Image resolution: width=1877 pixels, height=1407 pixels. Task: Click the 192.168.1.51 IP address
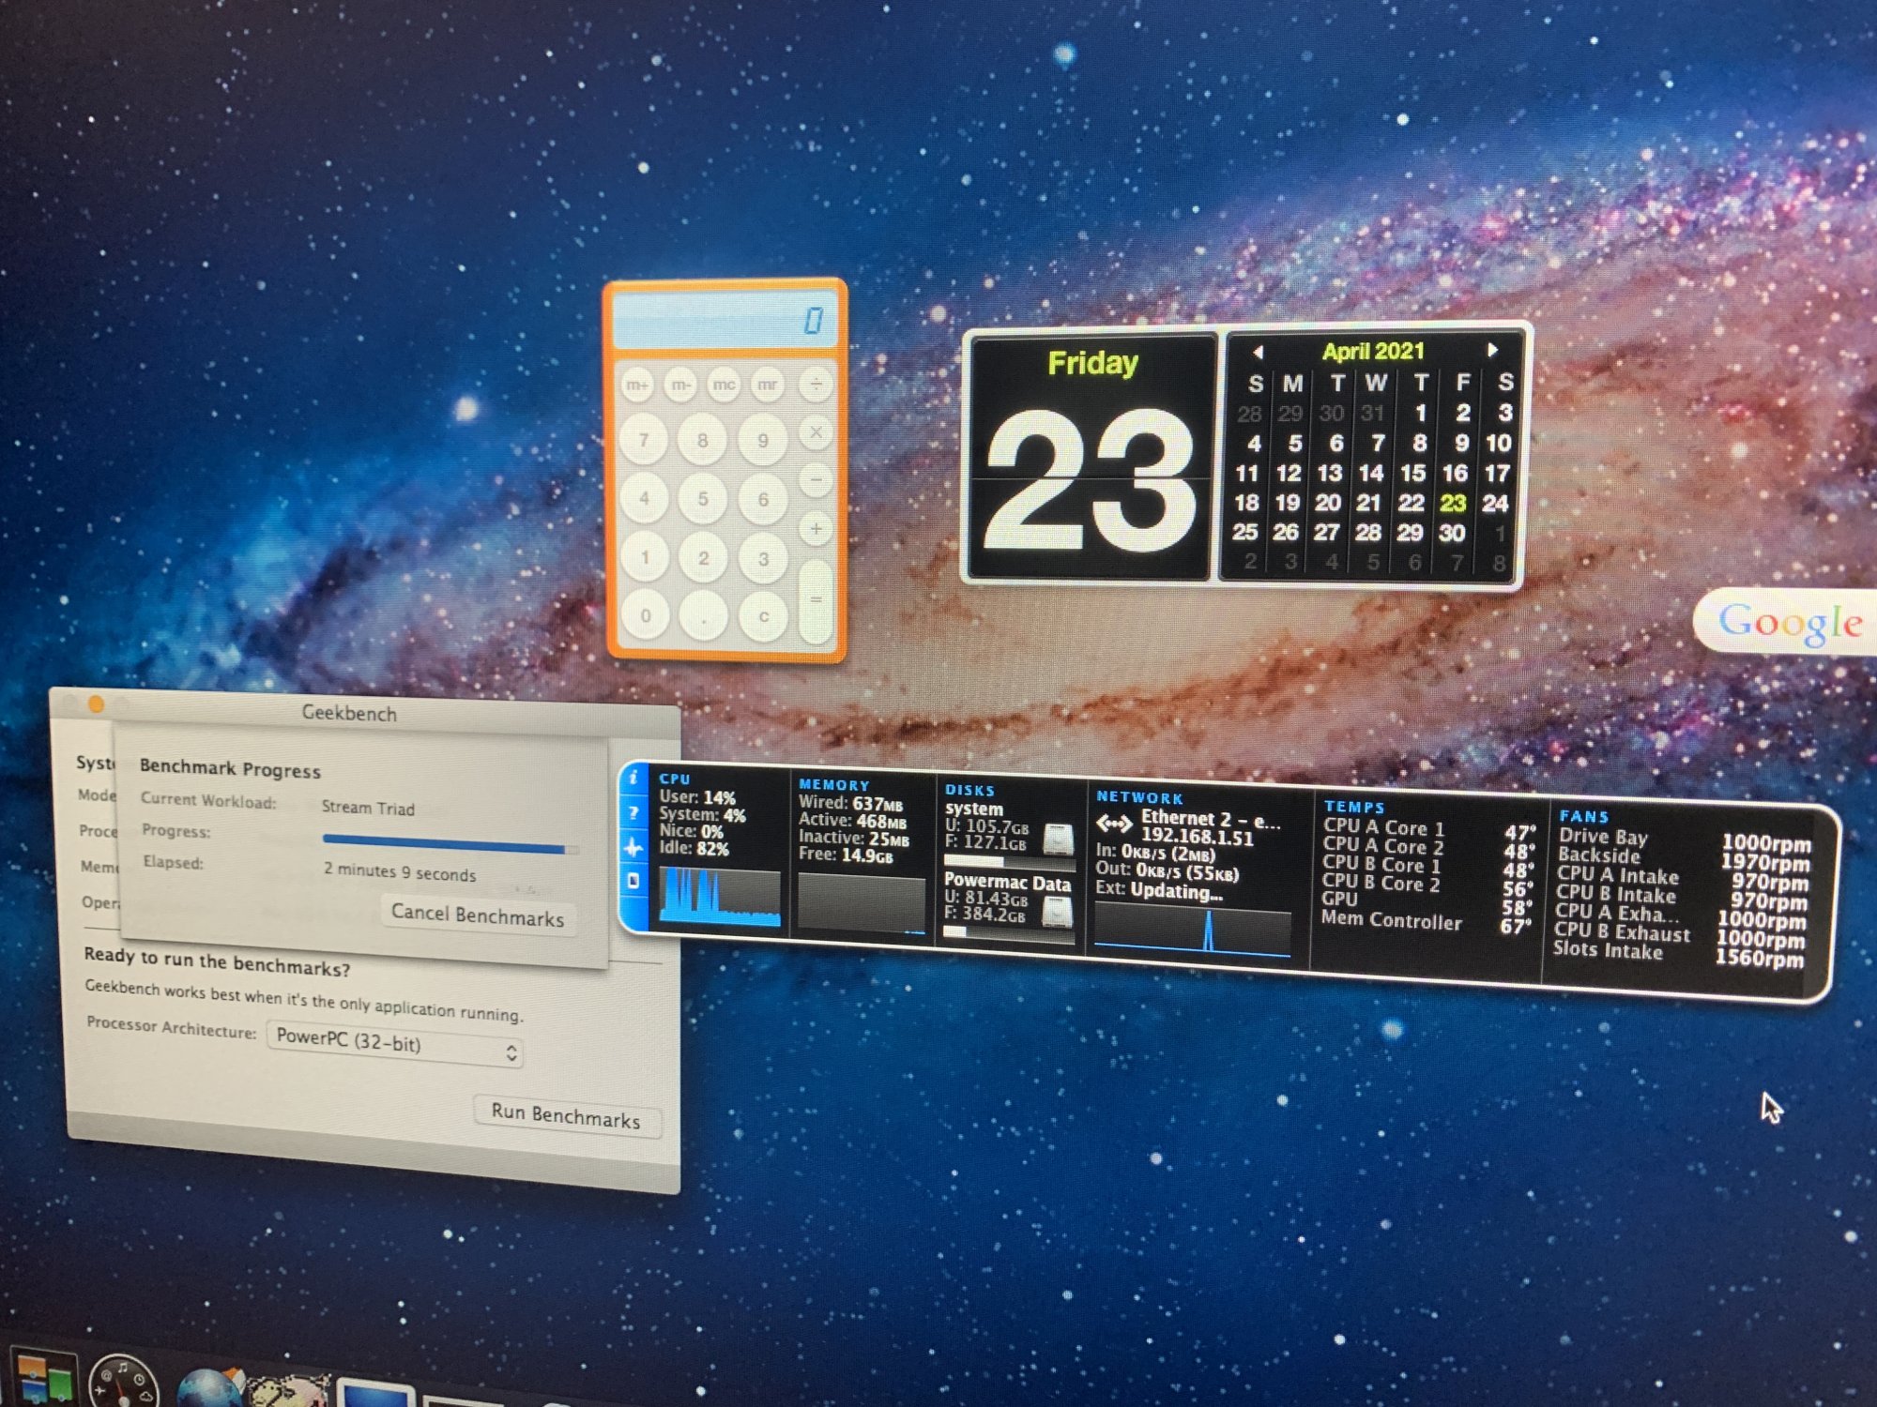point(1197,837)
